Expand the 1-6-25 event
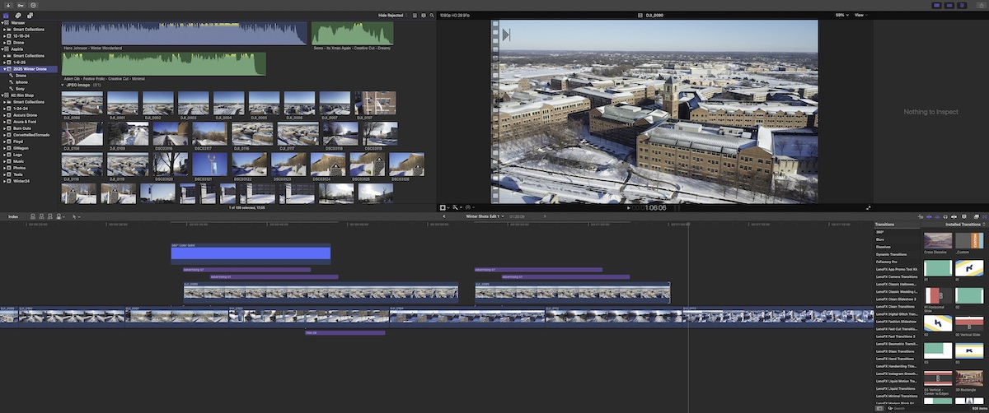Screen dimensions: 989x413 [7, 62]
